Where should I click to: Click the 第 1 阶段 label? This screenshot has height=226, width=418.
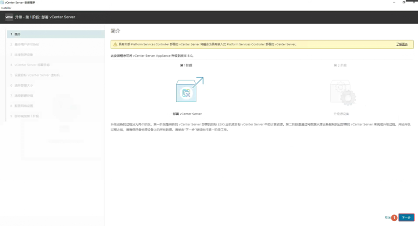click(x=186, y=66)
